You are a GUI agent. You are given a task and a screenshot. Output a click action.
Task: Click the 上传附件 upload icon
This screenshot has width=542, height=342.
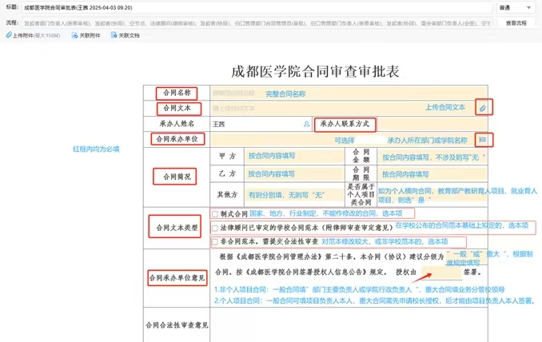(7, 36)
